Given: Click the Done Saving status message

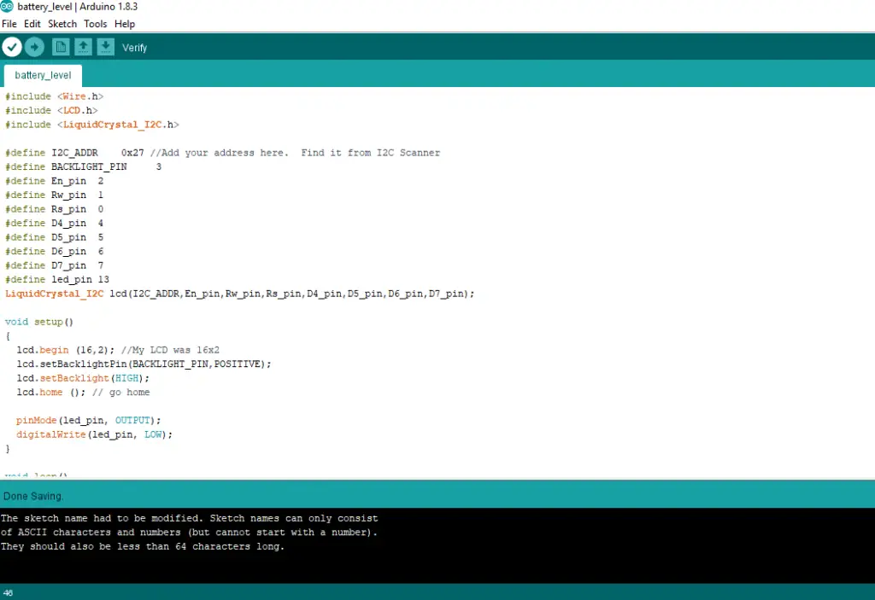Looking at the screenshot, I should [x=33, y=496].
